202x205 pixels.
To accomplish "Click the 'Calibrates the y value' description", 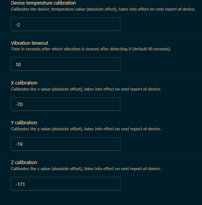I will 86,129.
